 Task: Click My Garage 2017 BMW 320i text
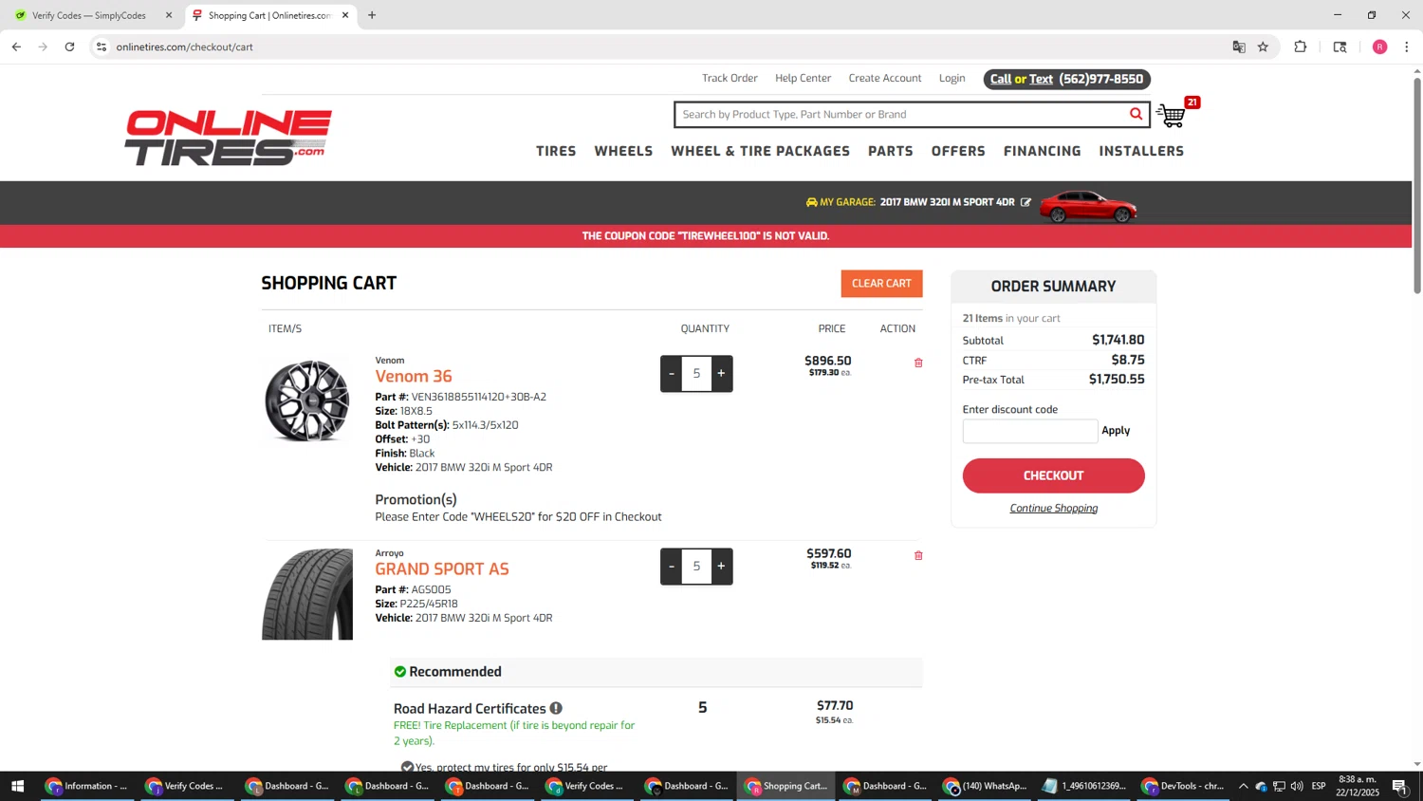point(947,202)
